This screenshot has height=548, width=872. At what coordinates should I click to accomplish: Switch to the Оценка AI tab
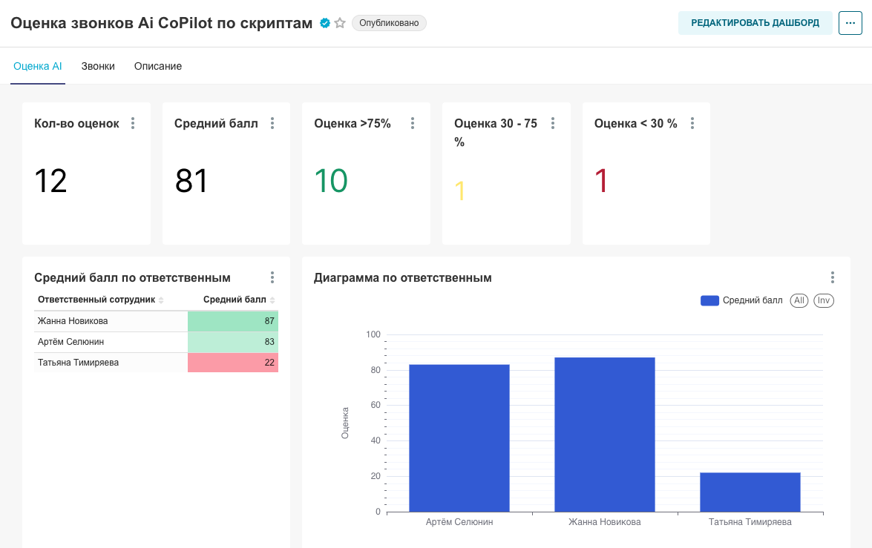point(37,66)
